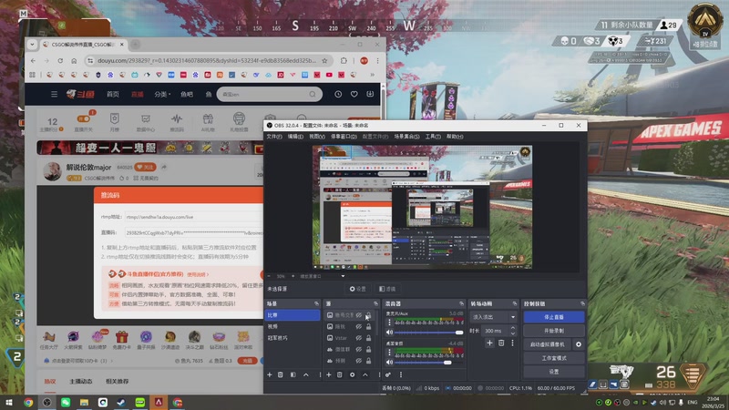This screenshot has width=729, height=410.
Task: Open desktop audio channel options three-dot menu
Action: pyautogui.click(x=390, y=352)
